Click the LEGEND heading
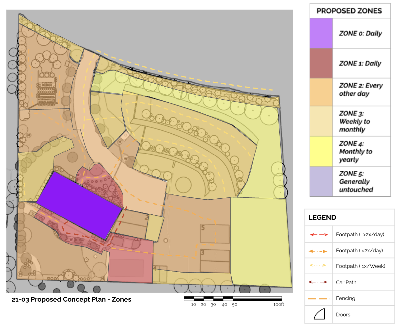Viewport: 402px width, 332px height. (x=322, y=218)
